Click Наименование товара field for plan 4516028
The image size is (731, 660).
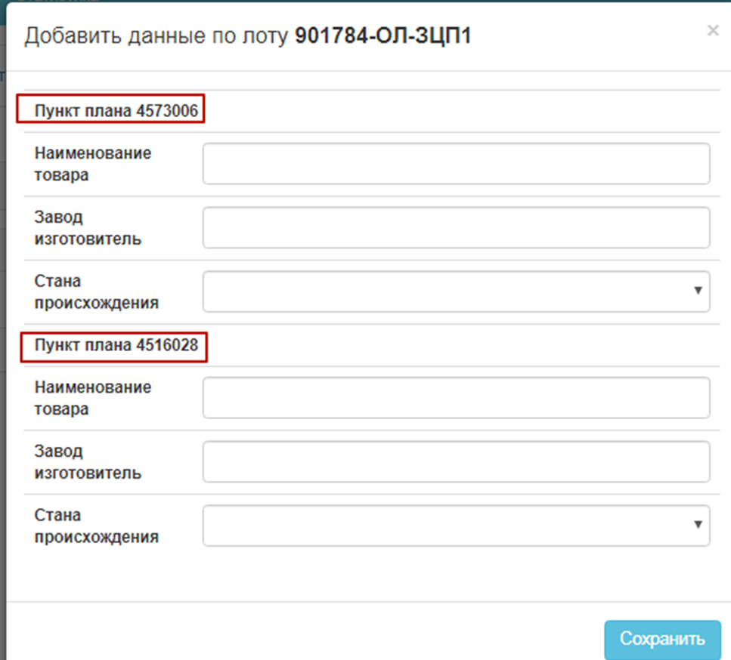(x=457, y=397)
